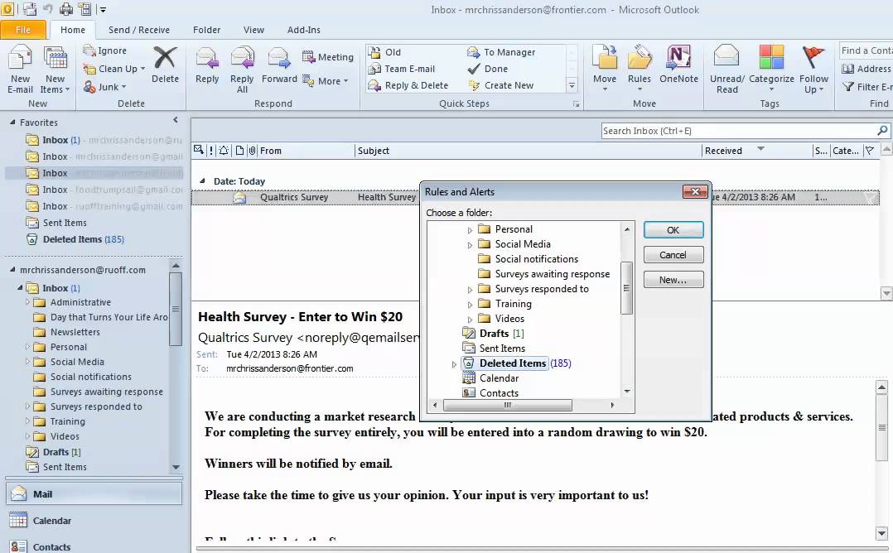
Task: Toggle the Unread/Read status
Action: point(726,69)
